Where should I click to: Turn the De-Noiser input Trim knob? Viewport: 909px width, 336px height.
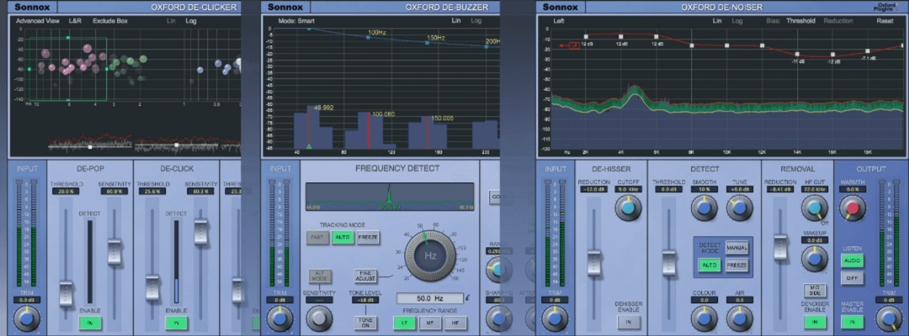(554, 318)
